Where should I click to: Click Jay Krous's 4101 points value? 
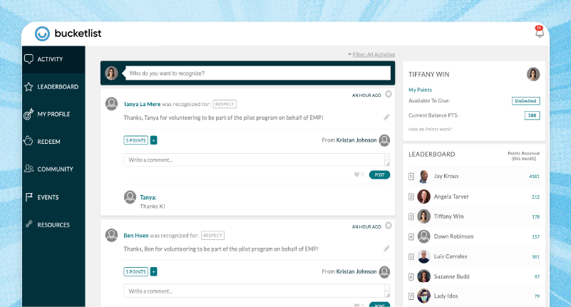(x=534, y=177)
